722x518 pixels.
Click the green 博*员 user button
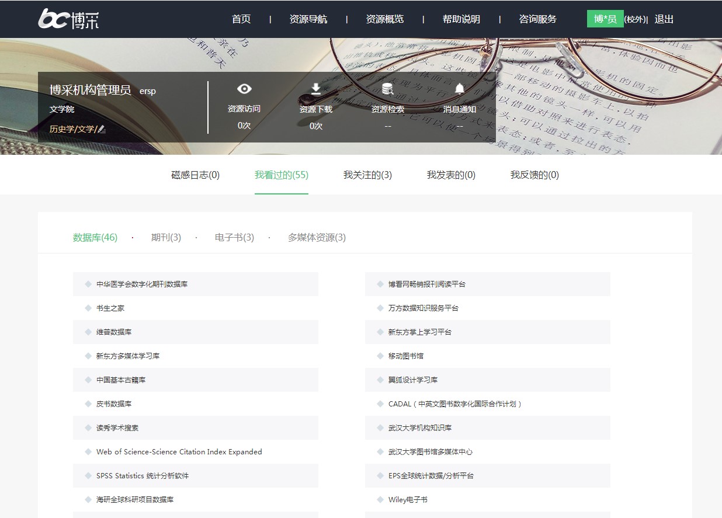click(x=605, y=19)
